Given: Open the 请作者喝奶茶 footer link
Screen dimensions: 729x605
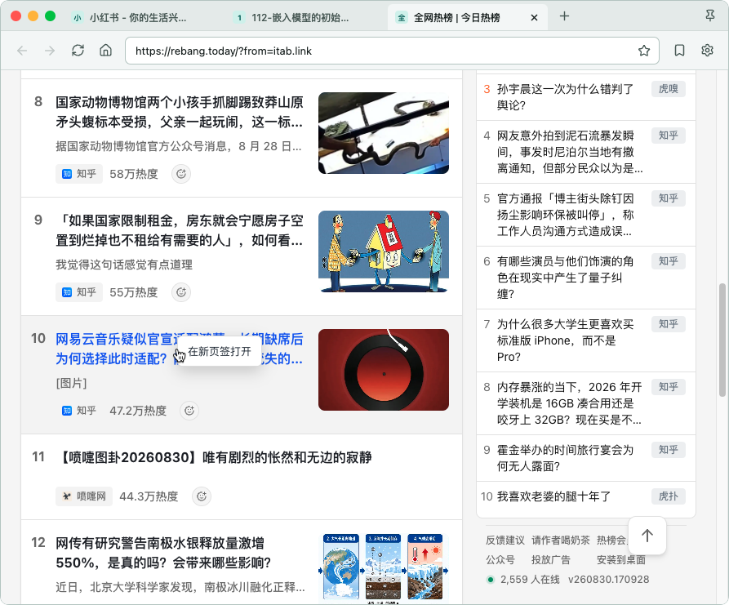Looking at the screenshot, I should (x=561, y=540).
